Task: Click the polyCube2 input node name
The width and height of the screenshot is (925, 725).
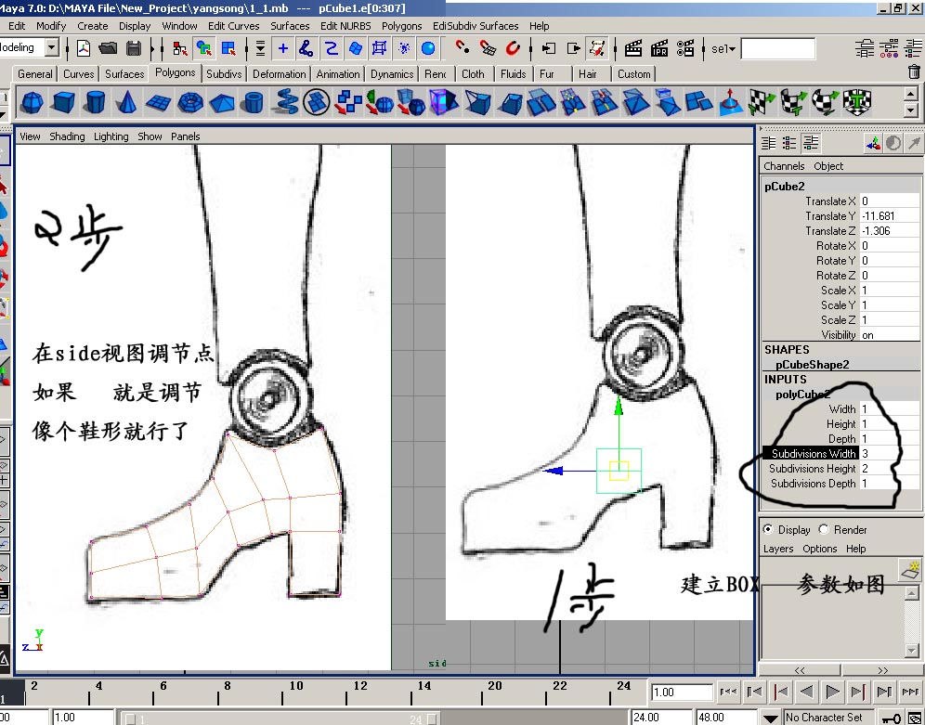Action: click(803, 395)
